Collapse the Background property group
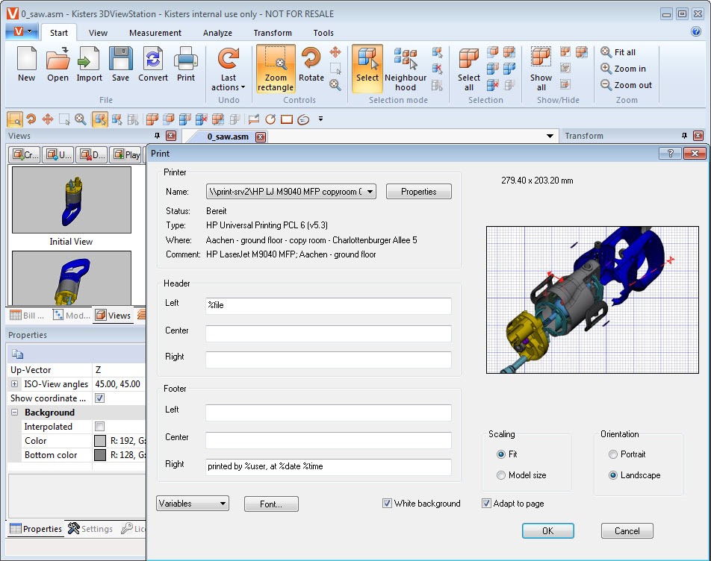The width and height of the screenshot is (711, 561). click(x=14, y=413)
